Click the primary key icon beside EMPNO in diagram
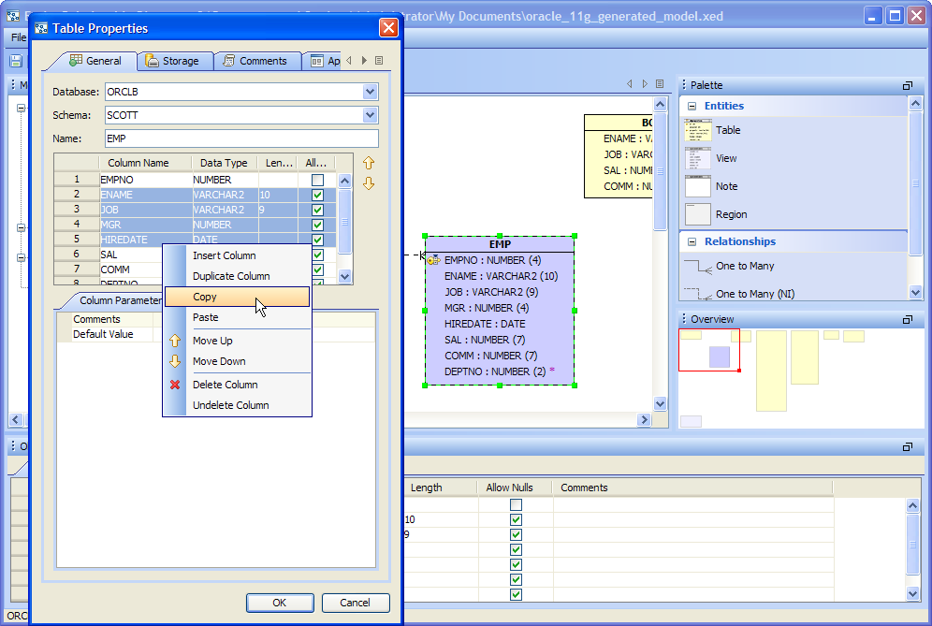 (x=434, y=260)
